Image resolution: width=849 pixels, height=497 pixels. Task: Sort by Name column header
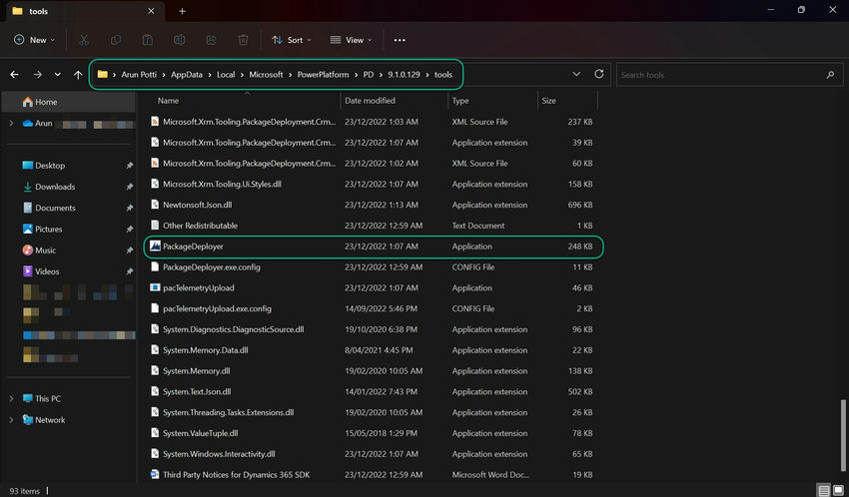[x=247, y=101]
